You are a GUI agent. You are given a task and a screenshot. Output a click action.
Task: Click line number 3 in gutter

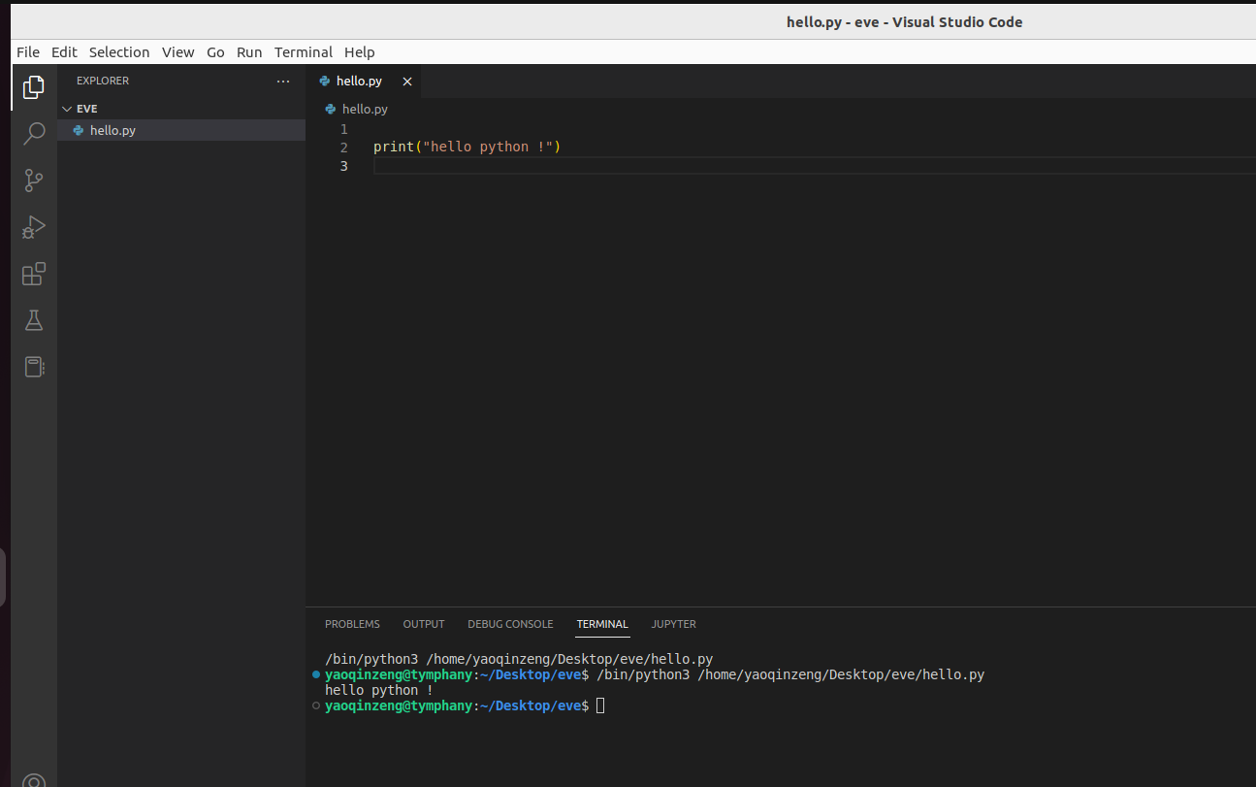tap(344, 166)
